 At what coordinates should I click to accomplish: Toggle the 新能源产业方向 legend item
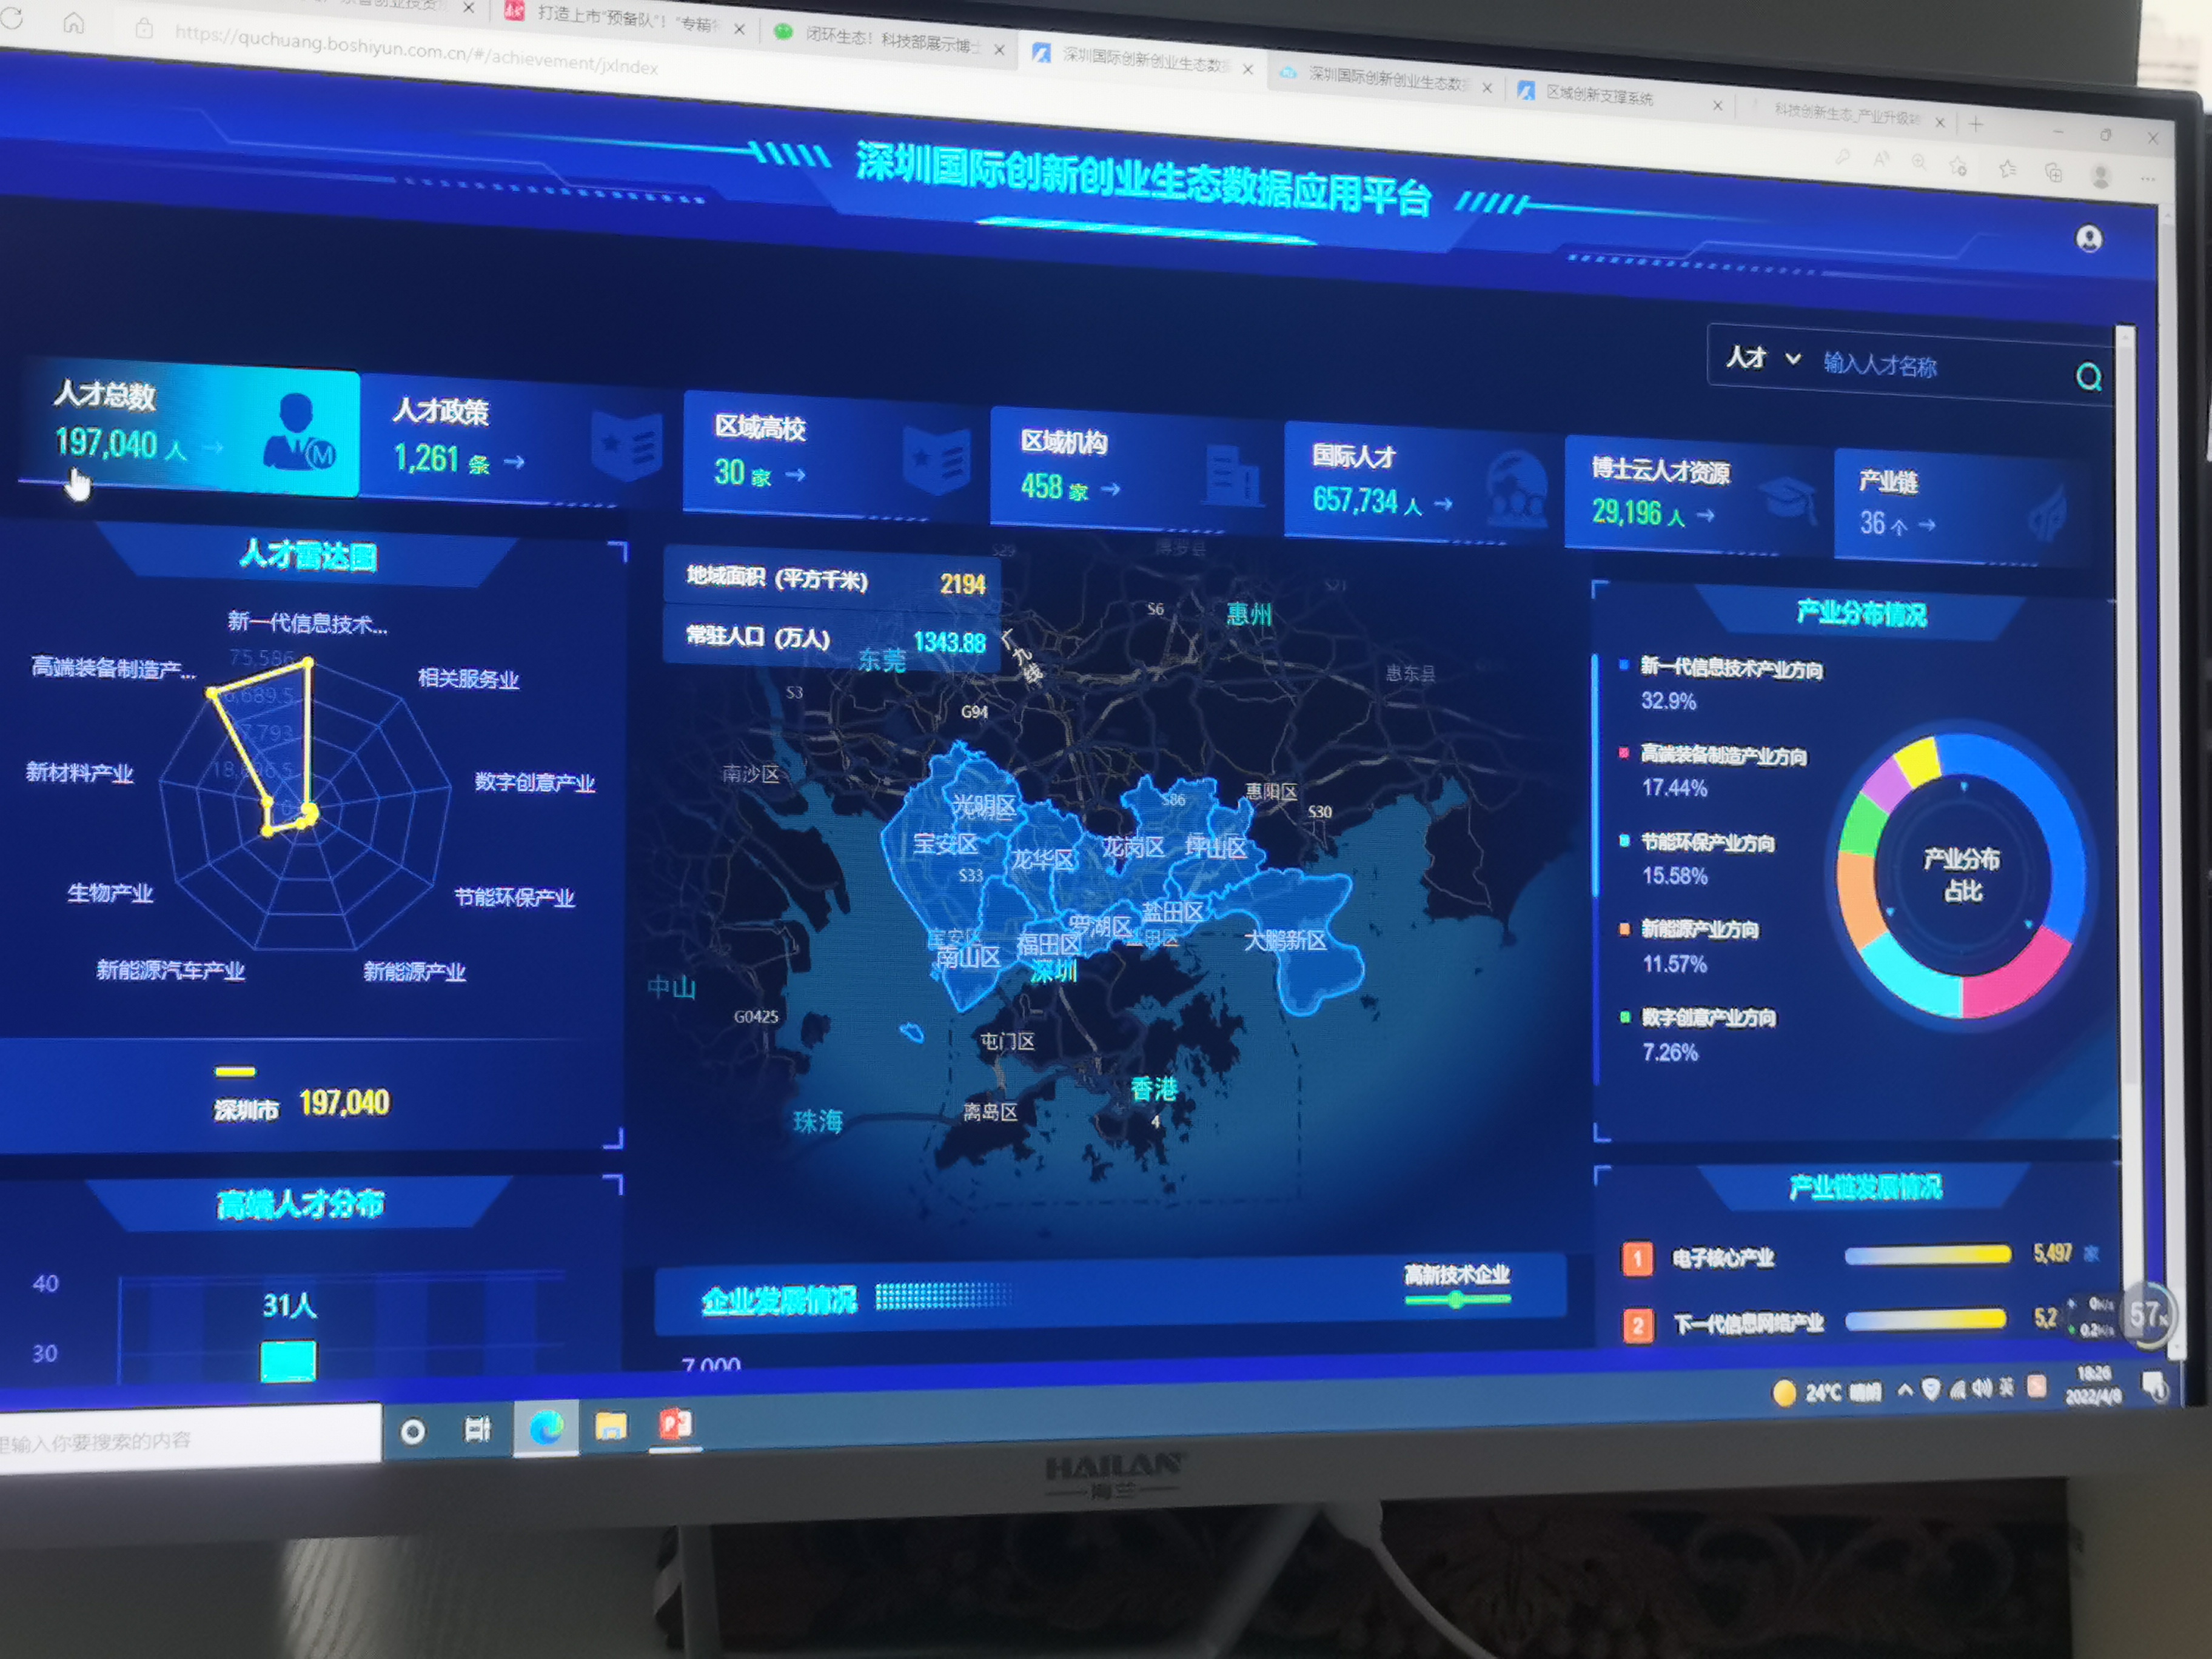coord(1690,929)
